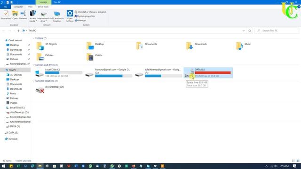Select the DATA (S:) drive tile

208,73
